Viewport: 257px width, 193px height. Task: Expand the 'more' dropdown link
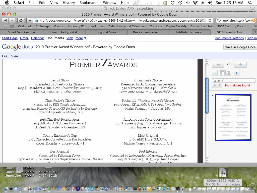(x=81, y=38)
